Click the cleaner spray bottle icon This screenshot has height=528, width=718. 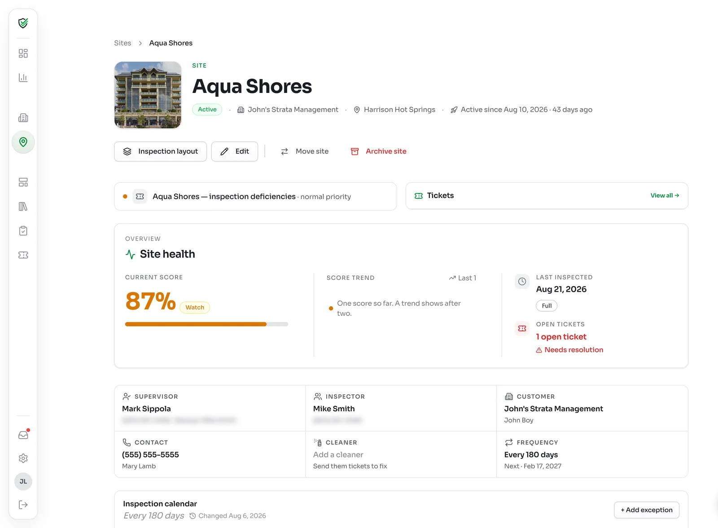[x=318, y=442]
